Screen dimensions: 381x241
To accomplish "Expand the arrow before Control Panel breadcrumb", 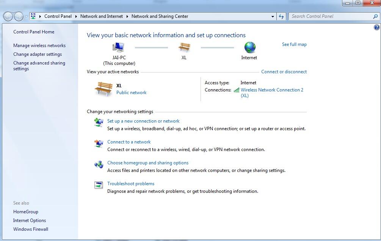I will coord(40,16).
